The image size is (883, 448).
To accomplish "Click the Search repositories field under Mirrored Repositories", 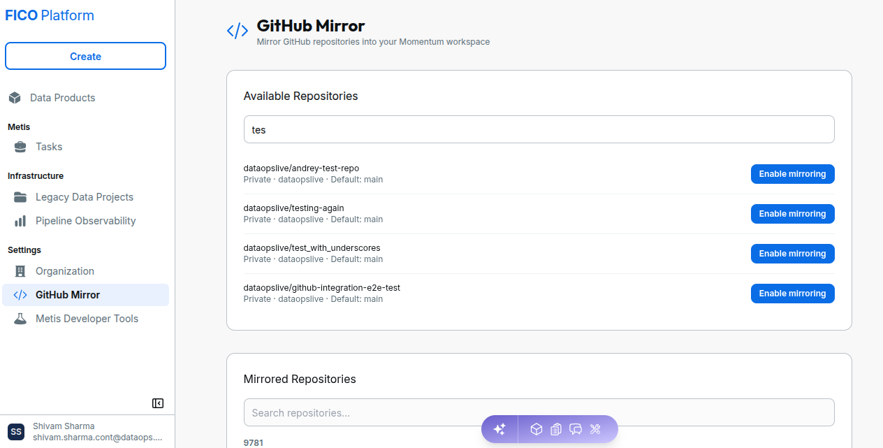I will click(539, 412).
